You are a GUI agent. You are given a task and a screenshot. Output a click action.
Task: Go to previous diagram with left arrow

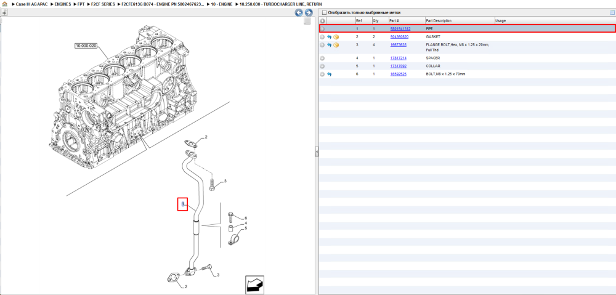click(x=299, y=12)
